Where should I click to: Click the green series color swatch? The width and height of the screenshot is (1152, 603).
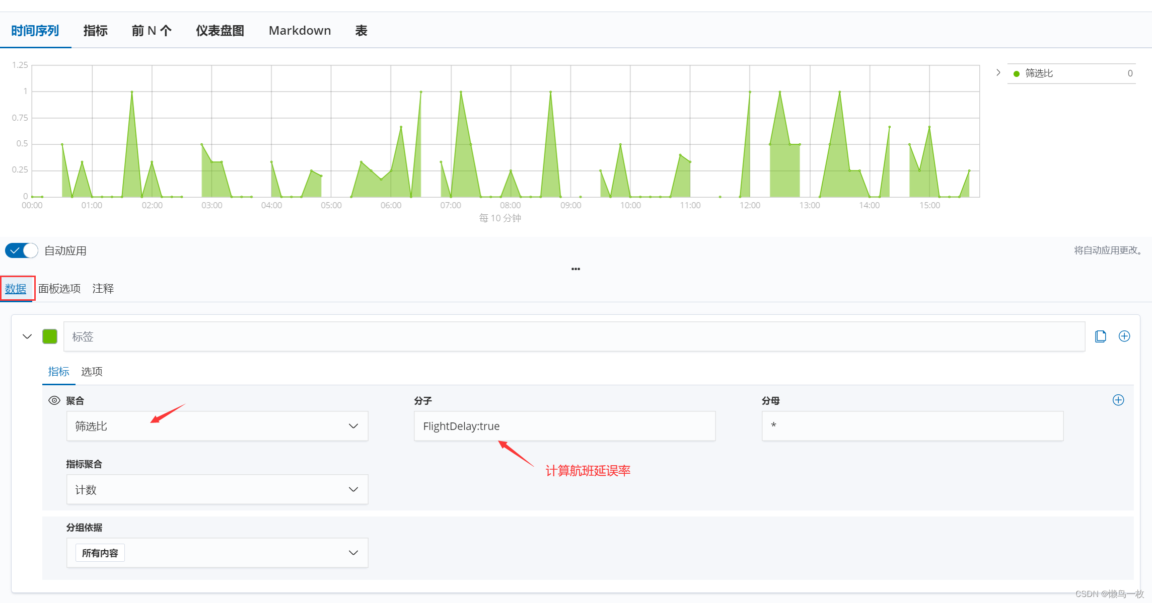click(x=50, y=336)
